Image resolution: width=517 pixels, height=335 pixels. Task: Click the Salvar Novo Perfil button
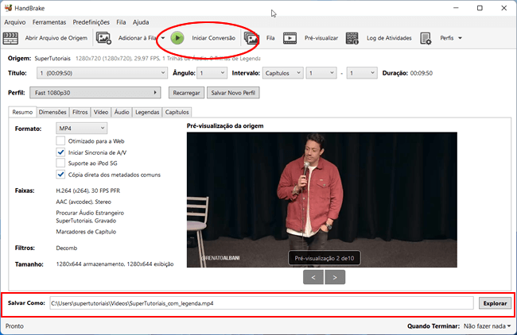click(x=232, y=93)
